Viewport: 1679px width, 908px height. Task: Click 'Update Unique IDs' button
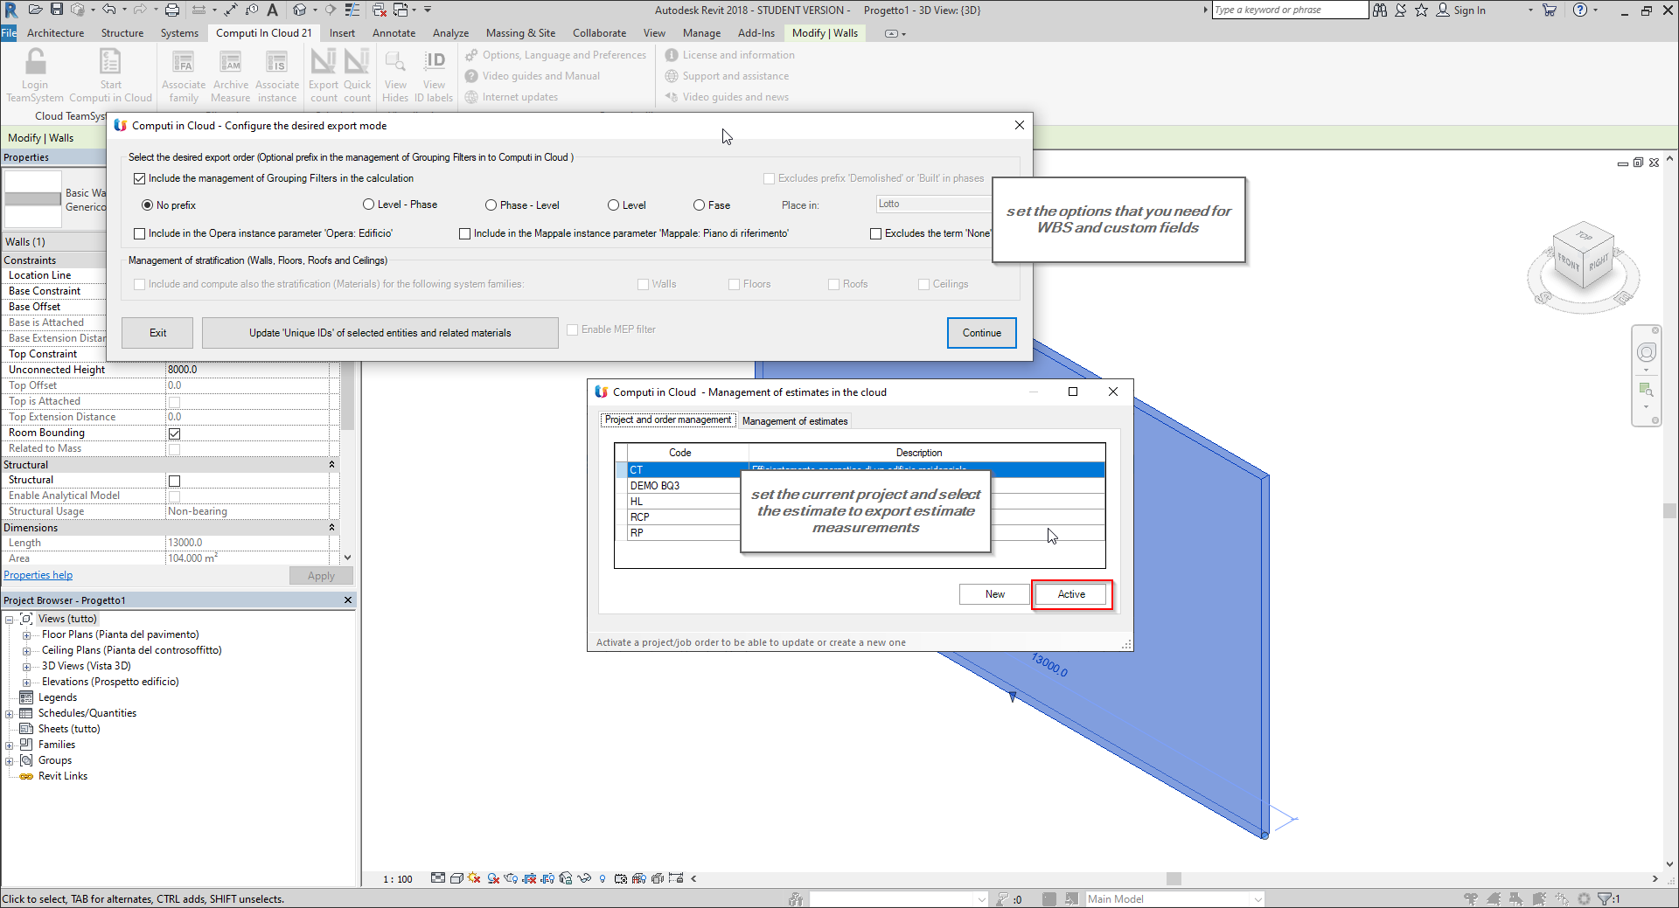click(x=380, y=333)
